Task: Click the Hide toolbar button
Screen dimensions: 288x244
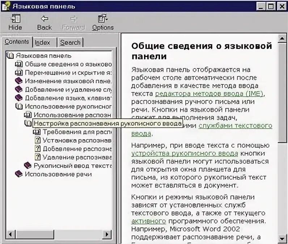Action: [x=15, y=22]
